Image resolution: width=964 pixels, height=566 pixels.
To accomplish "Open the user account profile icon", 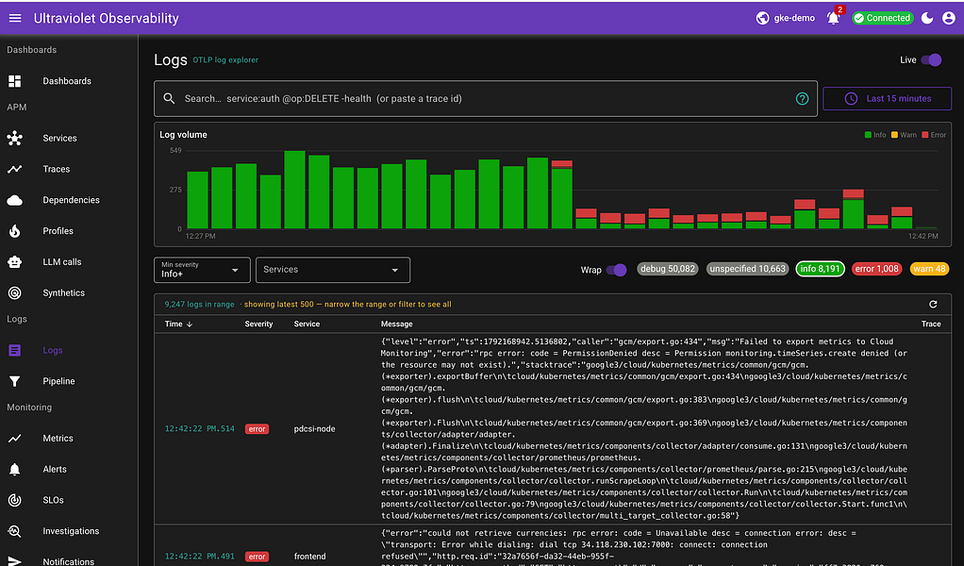I will pyautogui.click(x=949, y=19).
